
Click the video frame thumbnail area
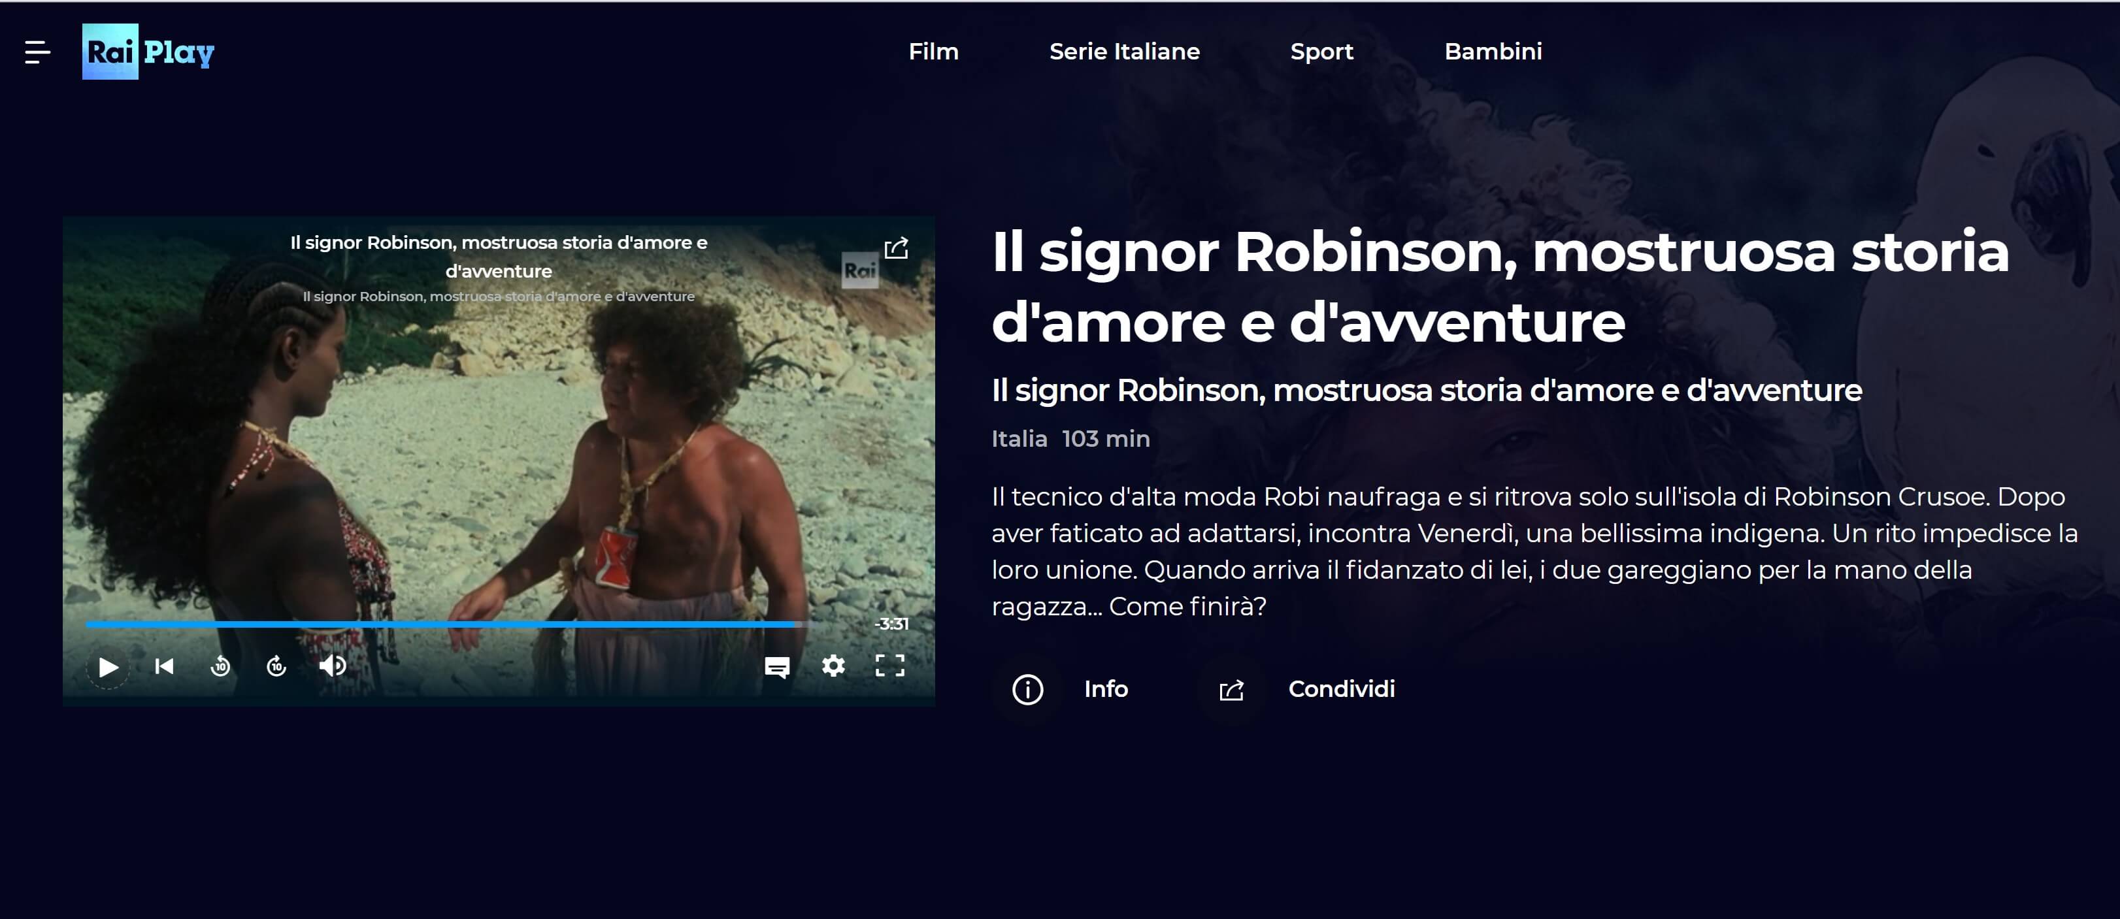coord(499,460)
